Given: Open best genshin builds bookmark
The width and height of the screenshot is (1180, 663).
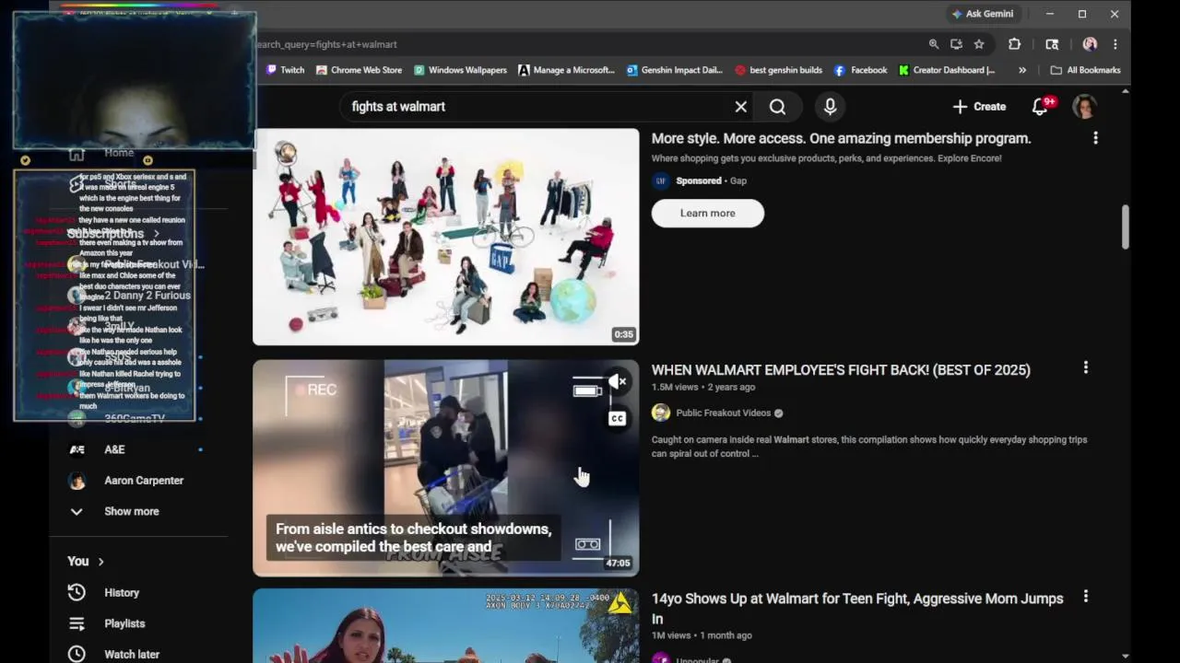Looking at the screenshot, I should pyautogui.click(x=779, y=70).
